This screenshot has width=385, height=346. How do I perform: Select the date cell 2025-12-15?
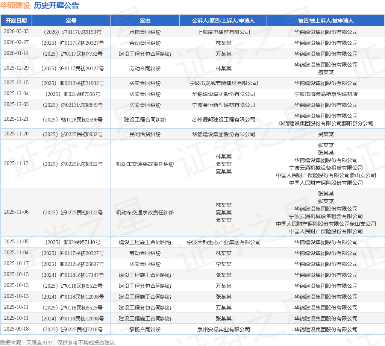coord(16,82)
